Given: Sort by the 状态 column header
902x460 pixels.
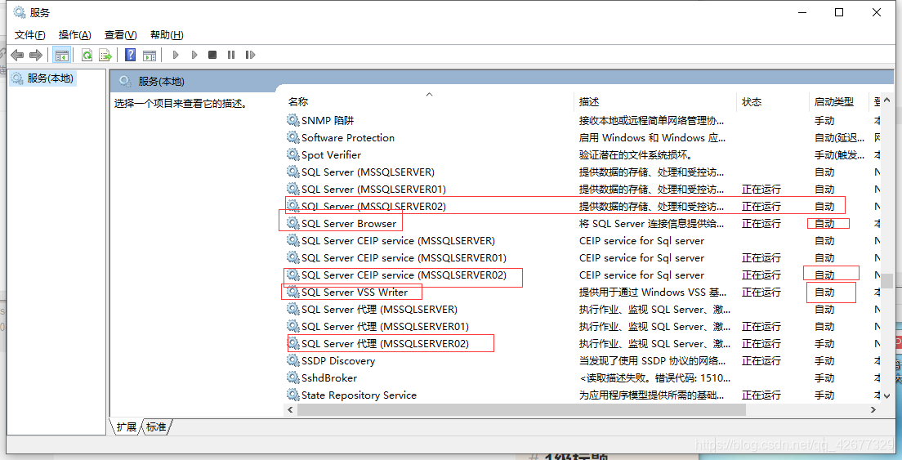Looking at the screenshot, I should click(752, 102).
